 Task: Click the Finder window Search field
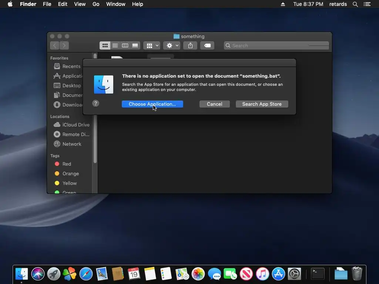(276, 45)
